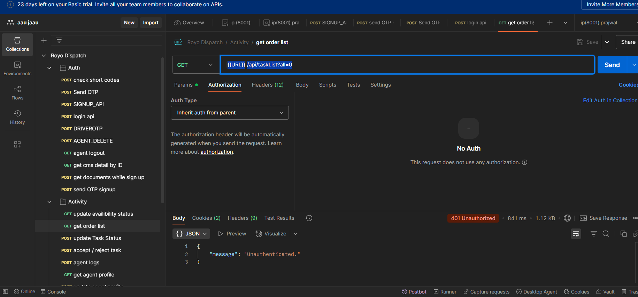This screenshot has height=297, width=638.
Task: Open the GET method dropdown
Action: (x=195, y=65)
